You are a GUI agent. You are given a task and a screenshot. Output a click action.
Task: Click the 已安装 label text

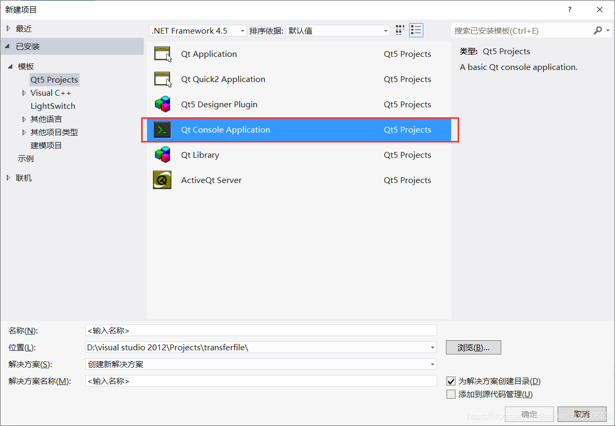[x=27, y=47]
